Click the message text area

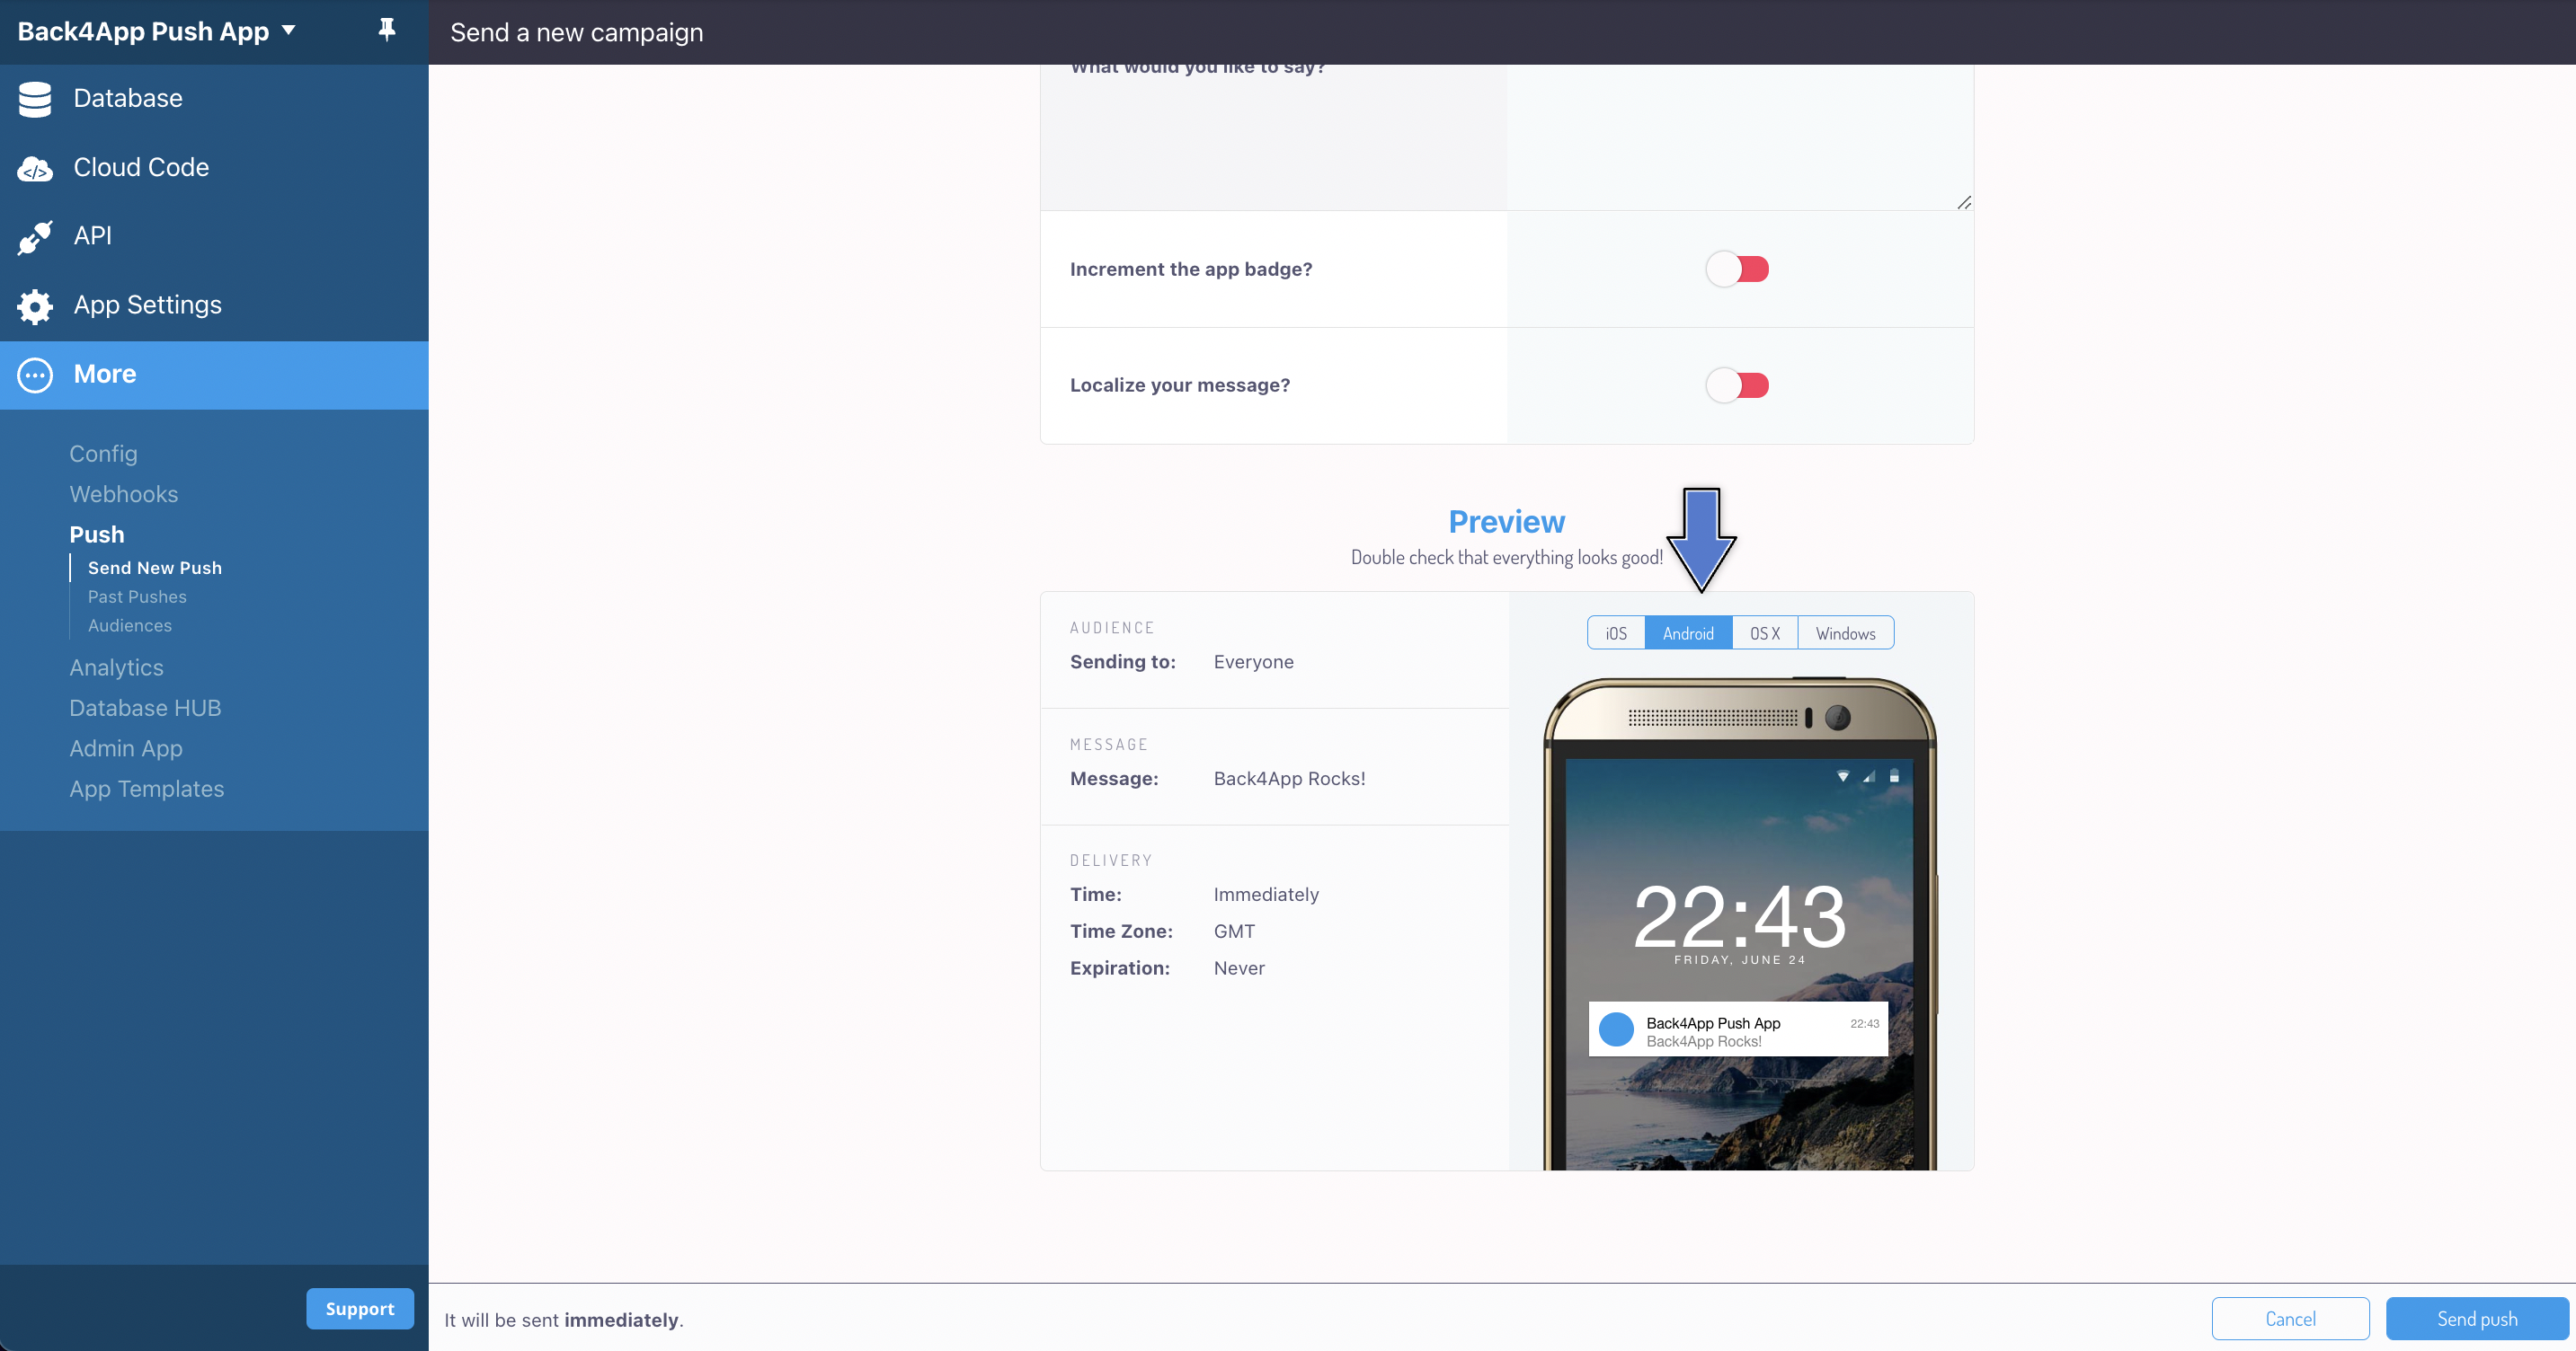click(1740, 138)
